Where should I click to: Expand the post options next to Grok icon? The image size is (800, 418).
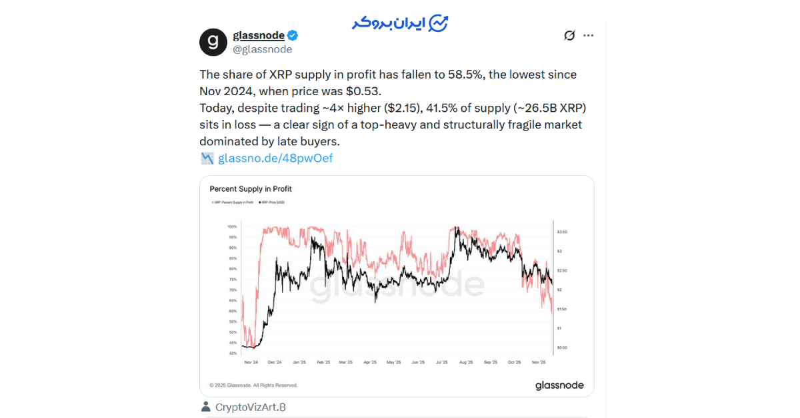588,35
